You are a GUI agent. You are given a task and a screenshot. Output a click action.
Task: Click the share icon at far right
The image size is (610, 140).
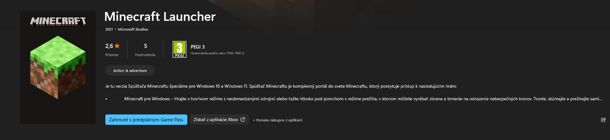[x=603, y=120]
